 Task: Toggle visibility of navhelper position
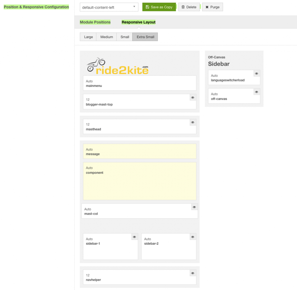pos(193,273)
